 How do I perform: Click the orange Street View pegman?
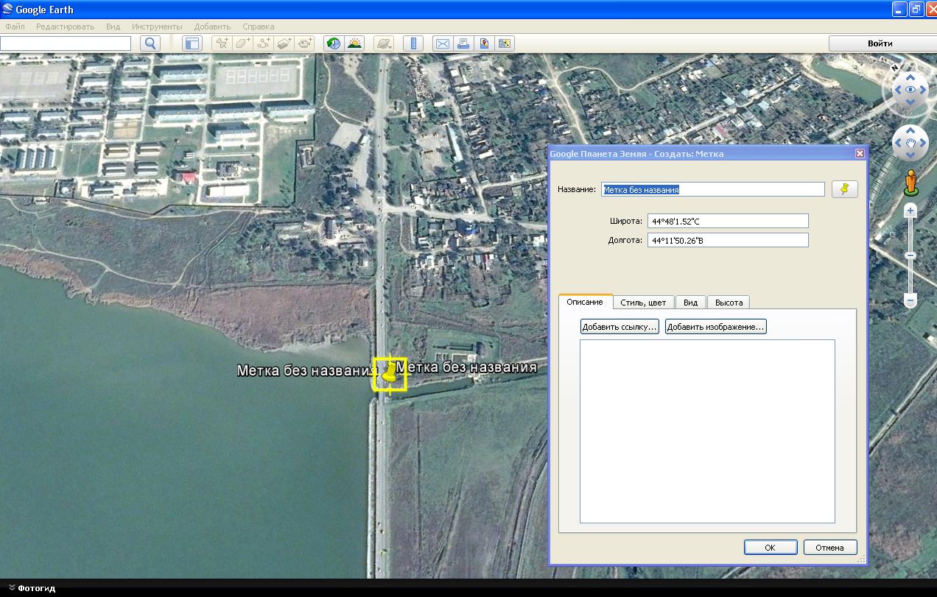click(x=911, y=183)
